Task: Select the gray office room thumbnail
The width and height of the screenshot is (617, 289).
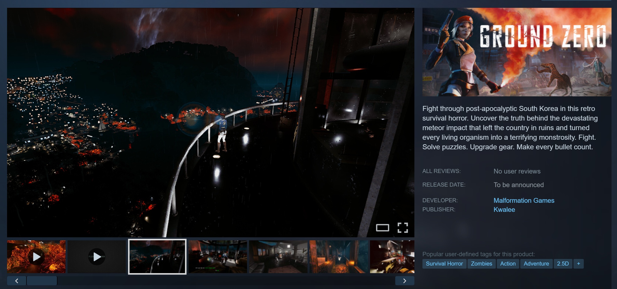Action: pos(278,257)
